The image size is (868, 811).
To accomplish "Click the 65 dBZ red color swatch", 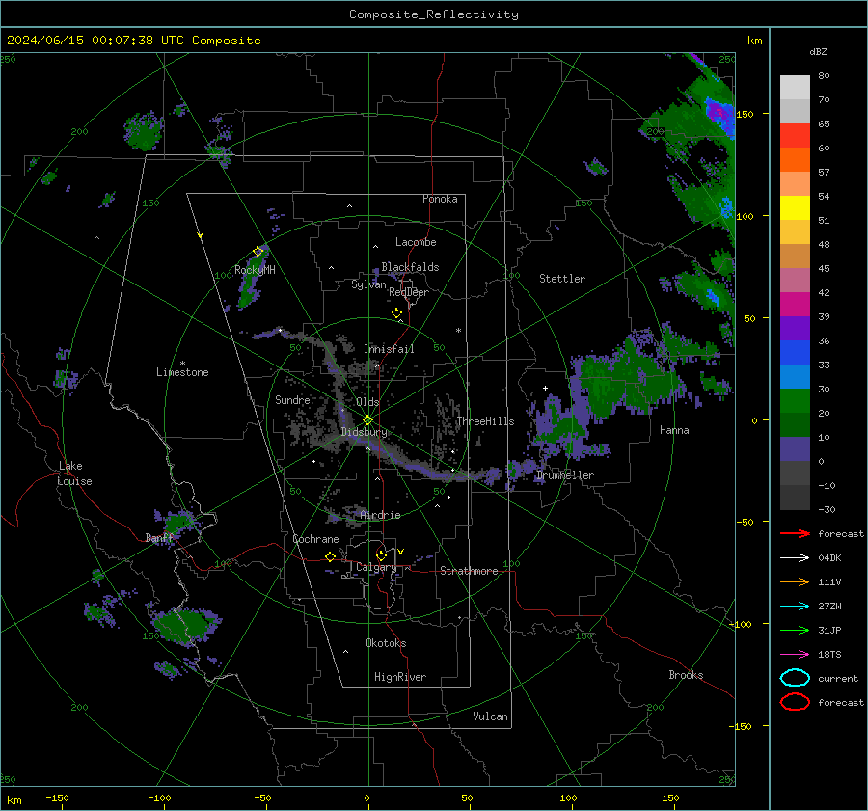I will [x=795, y=135].
